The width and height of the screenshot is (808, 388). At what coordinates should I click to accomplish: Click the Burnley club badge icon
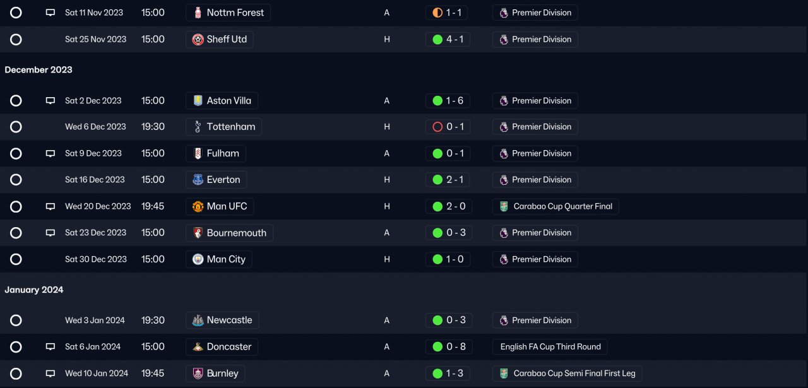point(198,373)
